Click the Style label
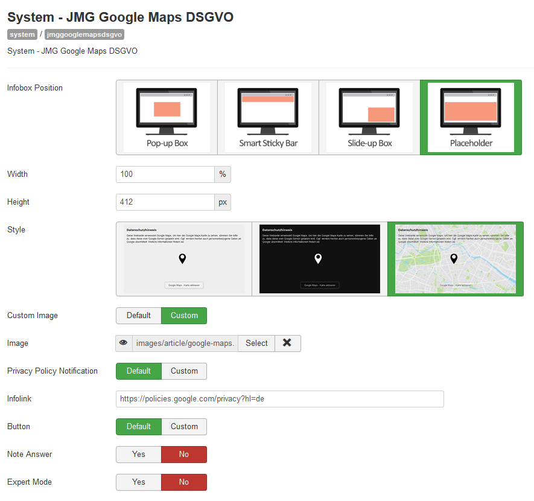Image resolution: width=534 pixels, height=501 pixels. pos(16,230)
